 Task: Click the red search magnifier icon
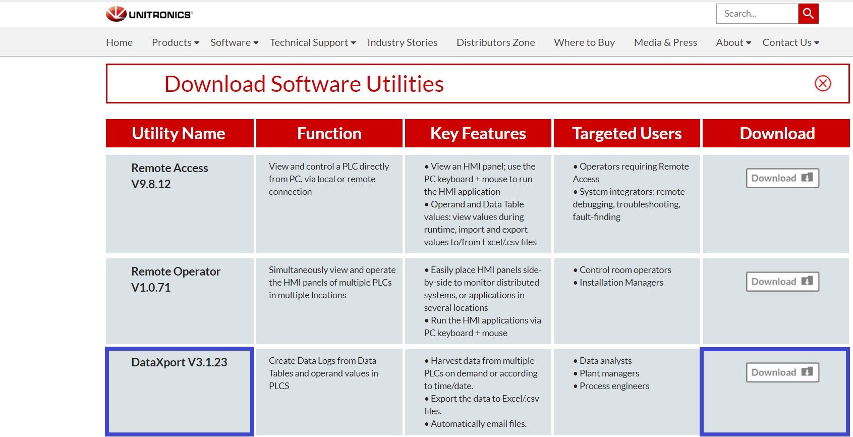[x=808, y=14]
